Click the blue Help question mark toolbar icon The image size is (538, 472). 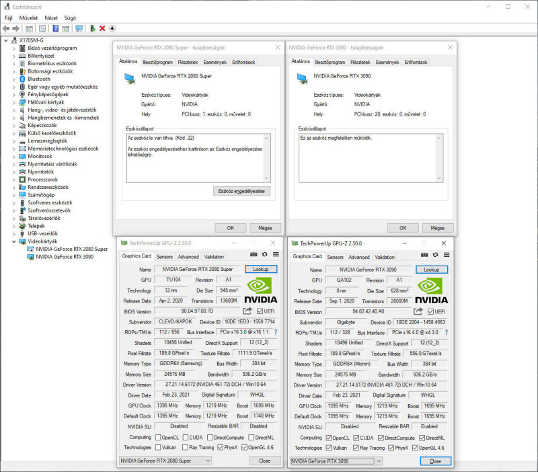[56, 28]
